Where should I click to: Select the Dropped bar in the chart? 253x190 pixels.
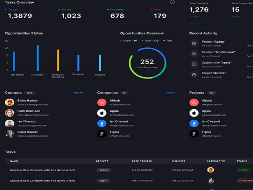pos(100,63)
